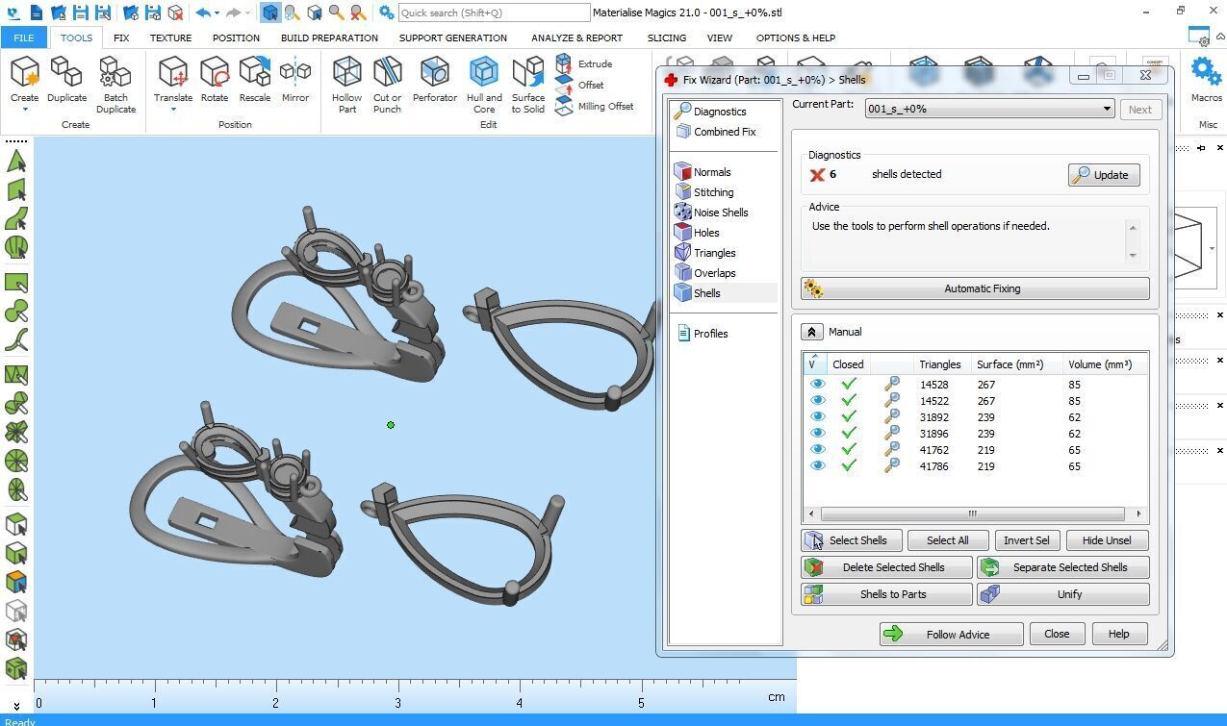Zoom to the shell with 14528 triangles
Image resolution: width=1227 pixels, height=726 pixels.
[892, 385]
